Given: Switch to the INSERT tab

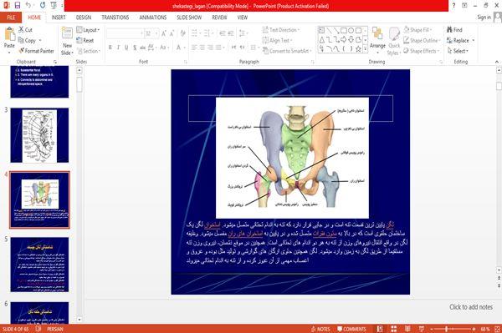Looking at the screenshot, I should (59, 18).
